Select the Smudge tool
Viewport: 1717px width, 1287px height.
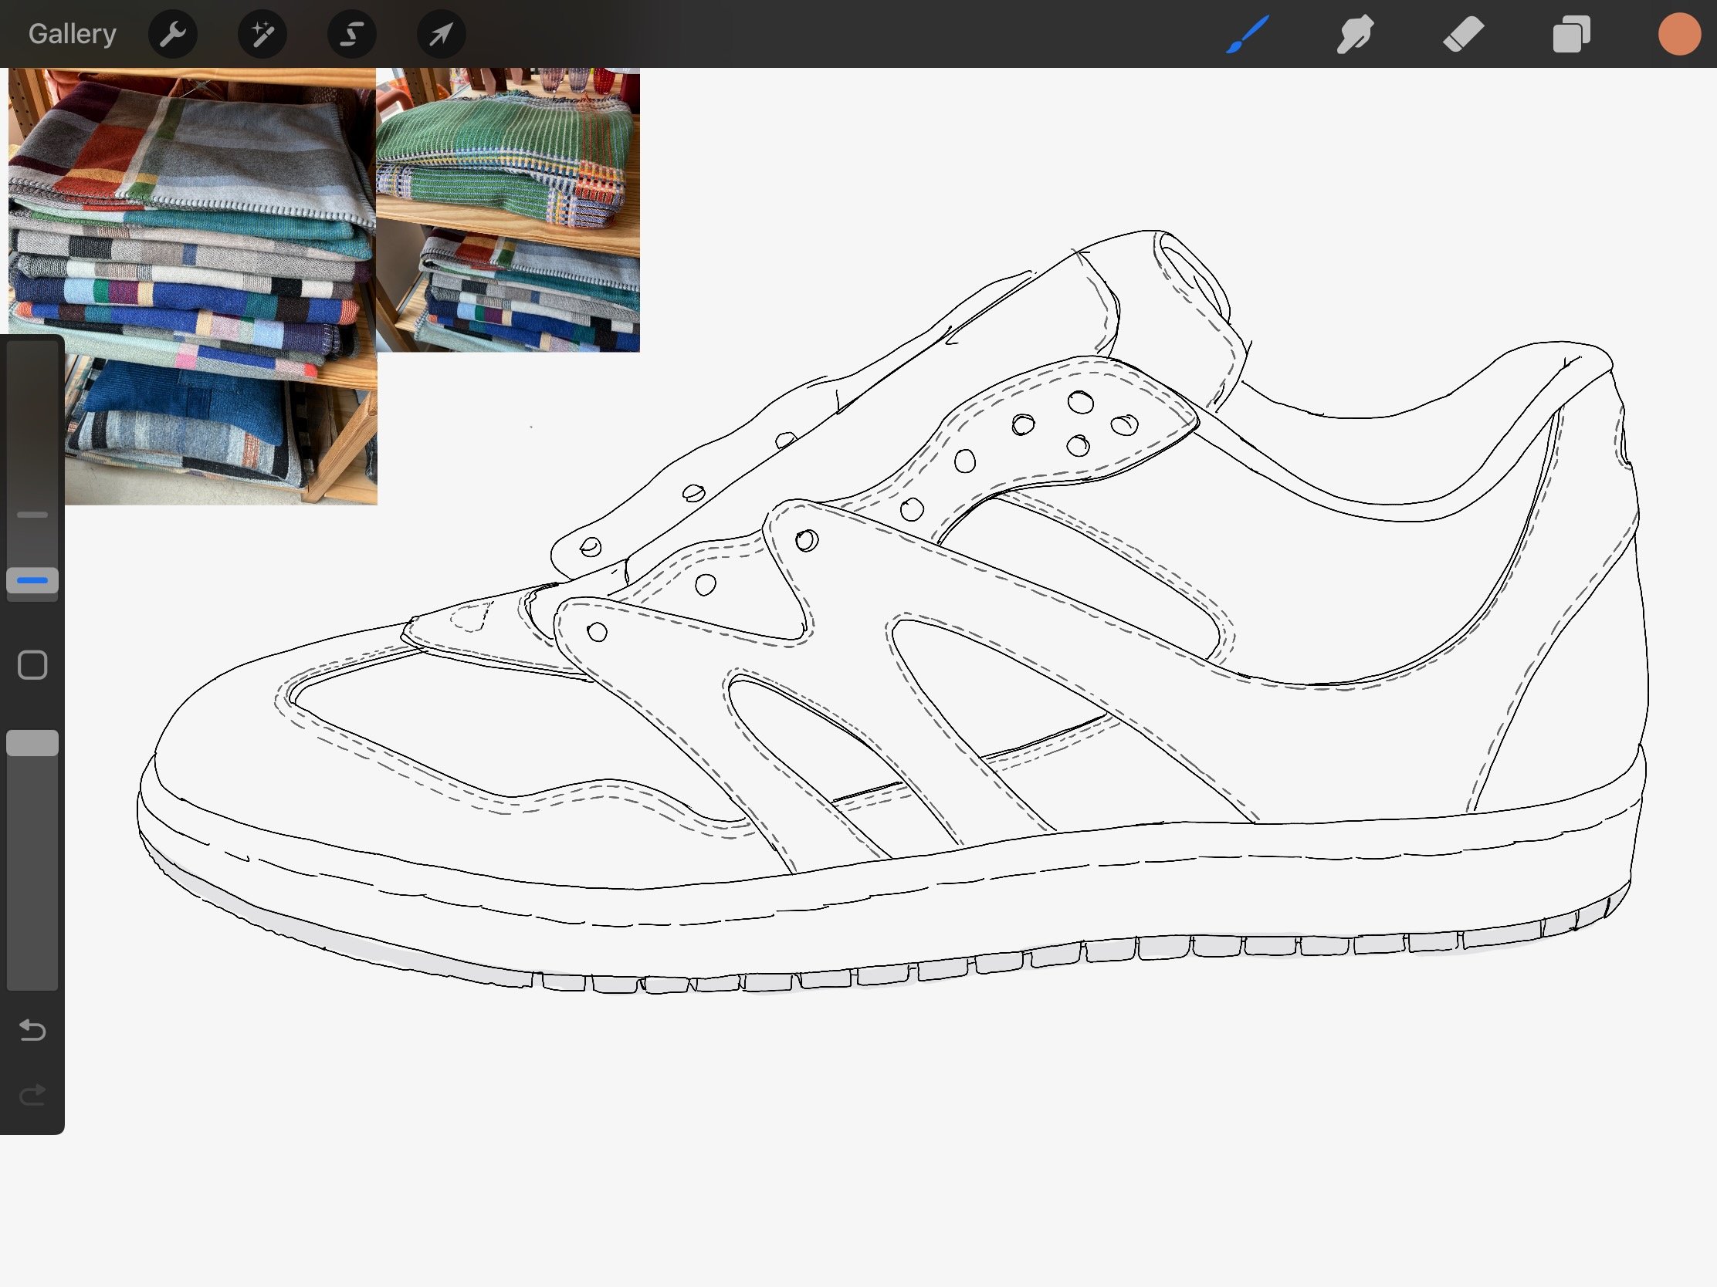[x=1355, y=34]
